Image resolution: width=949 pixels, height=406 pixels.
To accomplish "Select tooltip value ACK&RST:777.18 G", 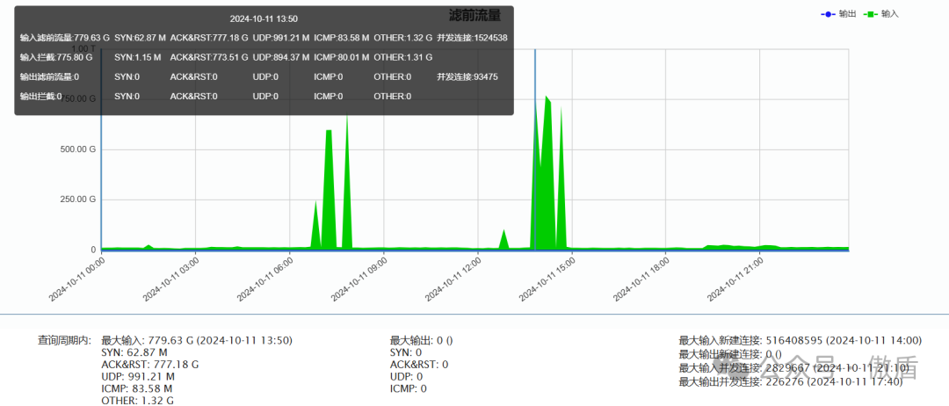I will click(209, 38).
